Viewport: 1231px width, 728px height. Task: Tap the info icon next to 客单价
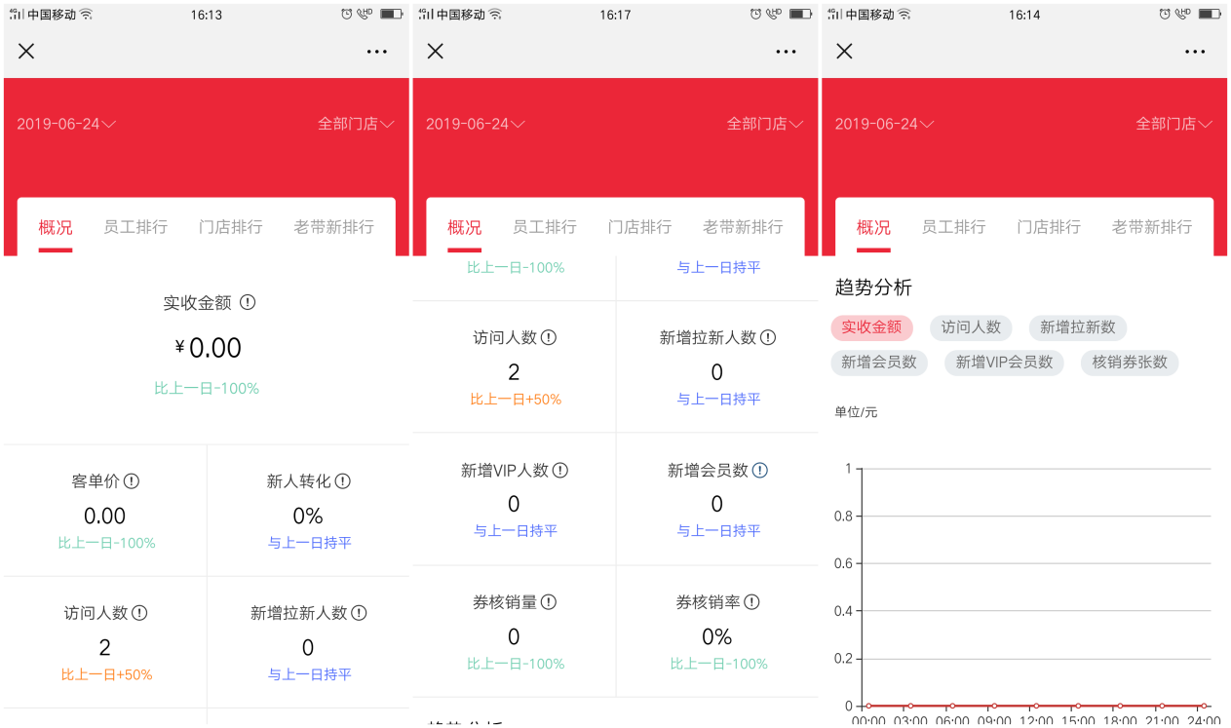[x=132, y=480]
